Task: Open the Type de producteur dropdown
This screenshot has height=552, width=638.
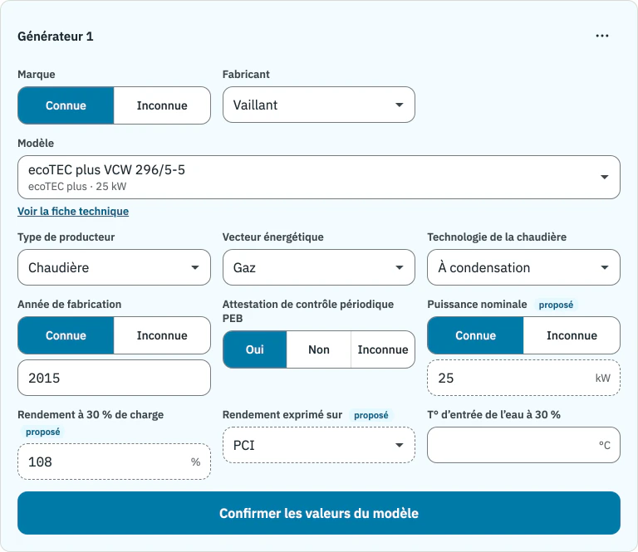Action: pyautogui.click(x=114, y=267)
